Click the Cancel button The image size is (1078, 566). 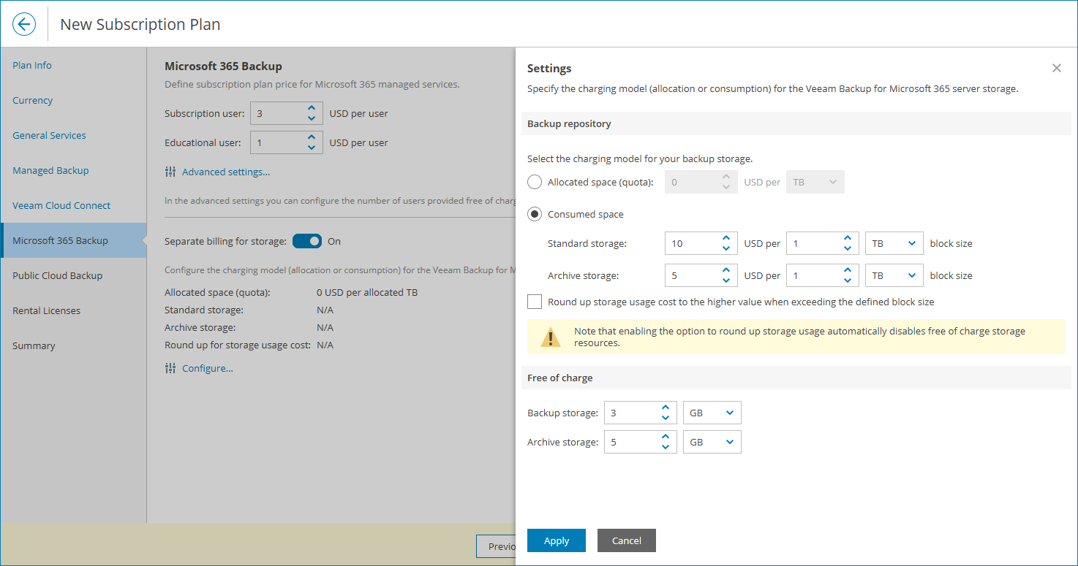coord(626,540)
